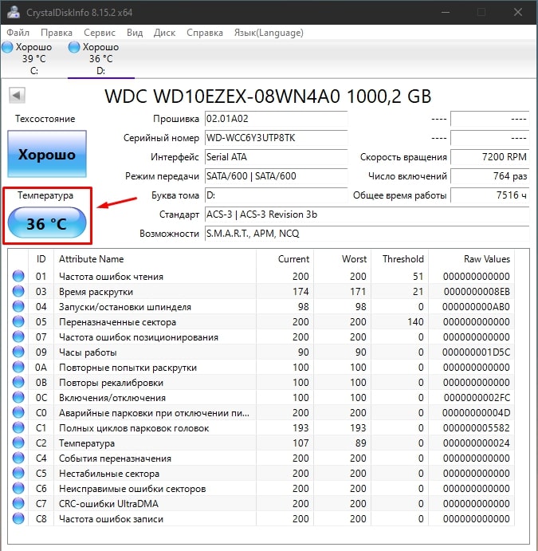This screenshot has height=551, width=538.
Task: Select the Полных циклов парковок головок text
Action: pos(134,428)
